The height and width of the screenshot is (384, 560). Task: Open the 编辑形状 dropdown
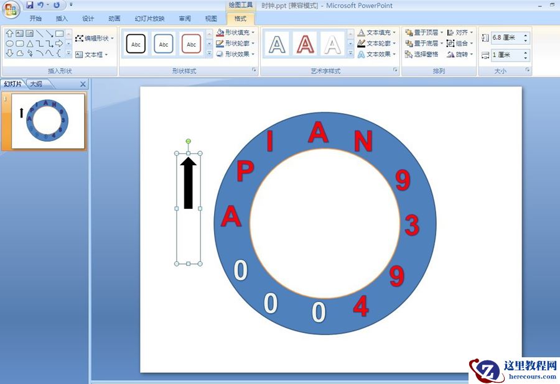95,38
